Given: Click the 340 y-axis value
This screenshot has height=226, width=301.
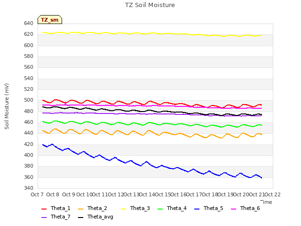Looking at the screenshot, I should pyautogui.click(x=29, y=188).
